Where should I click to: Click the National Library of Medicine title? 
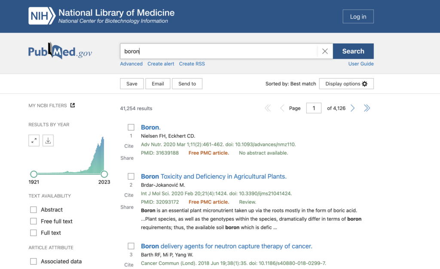pos(116,12)
